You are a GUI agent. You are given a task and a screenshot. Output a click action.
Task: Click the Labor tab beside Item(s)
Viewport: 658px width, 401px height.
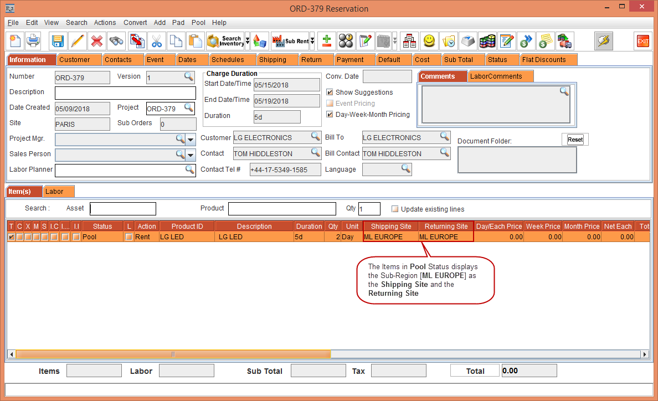pos(54,192)
